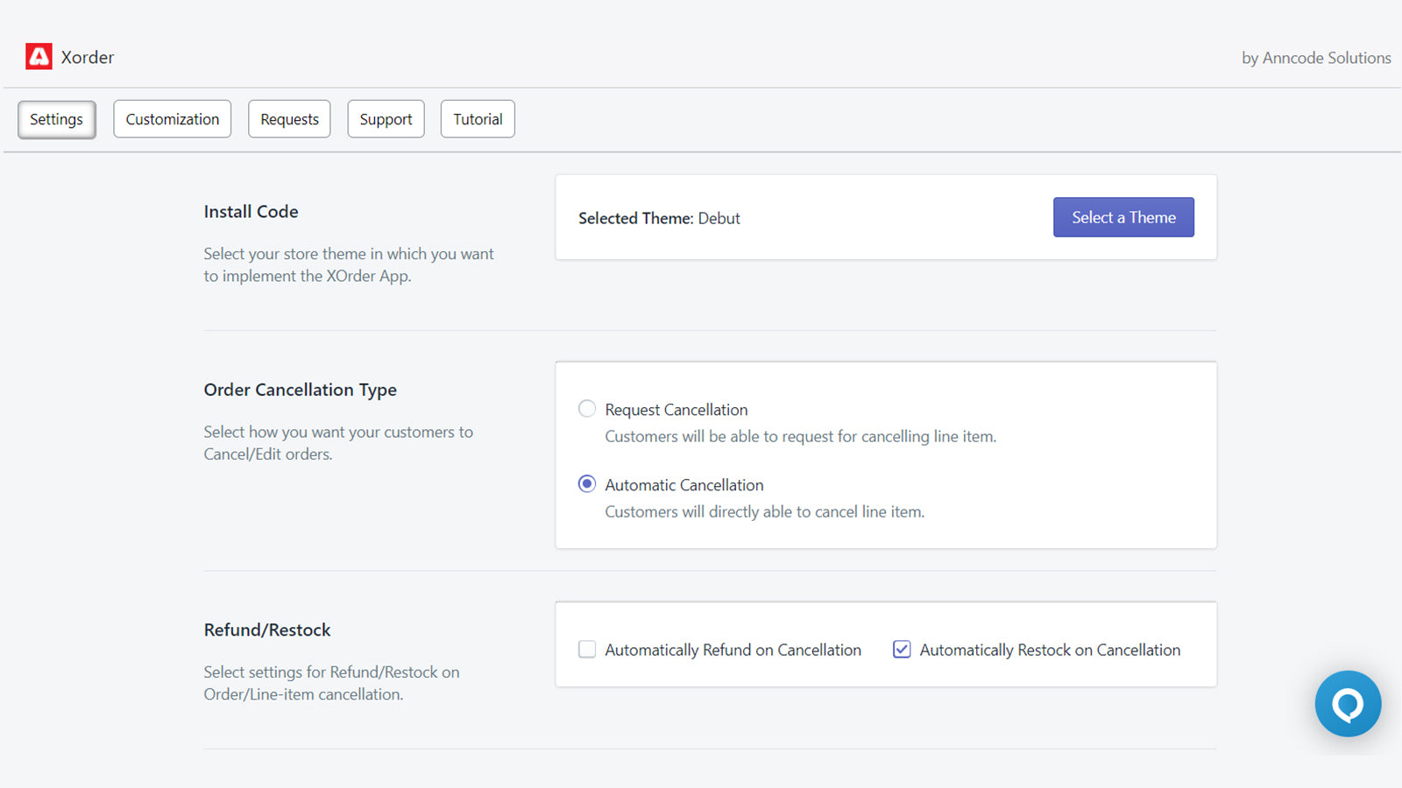This screenshot has width=1402, height=788.
Task: View the Tutorial tab
Action: 478,118
